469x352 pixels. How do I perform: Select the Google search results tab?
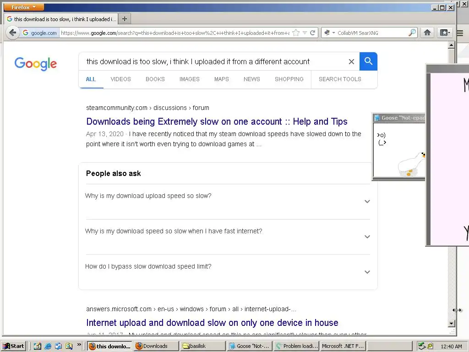[61, 19]
